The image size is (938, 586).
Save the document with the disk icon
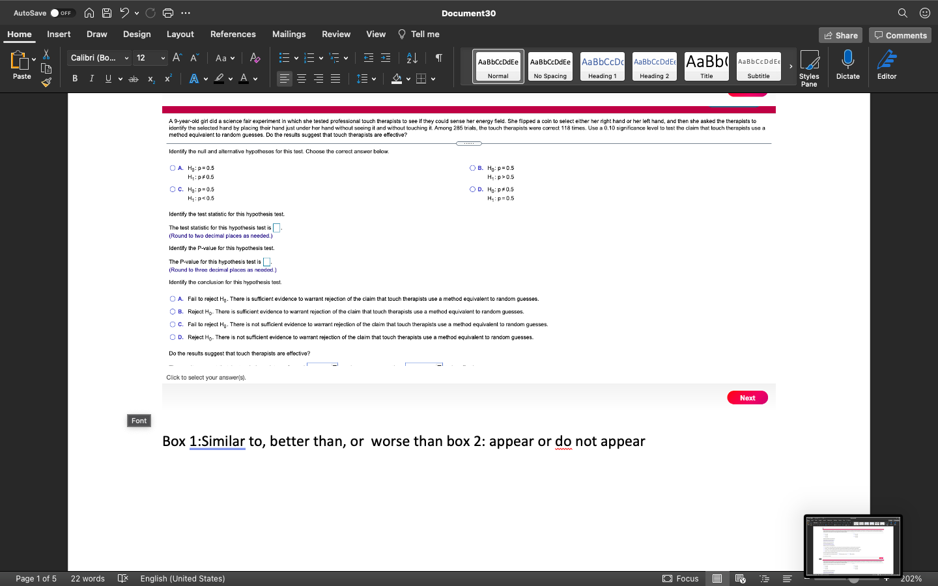pos(107,13)
